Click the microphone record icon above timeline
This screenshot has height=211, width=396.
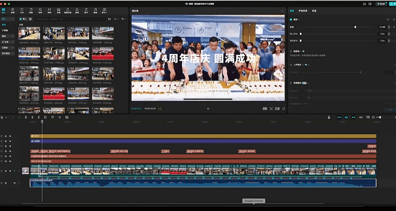tap(329, 117)
